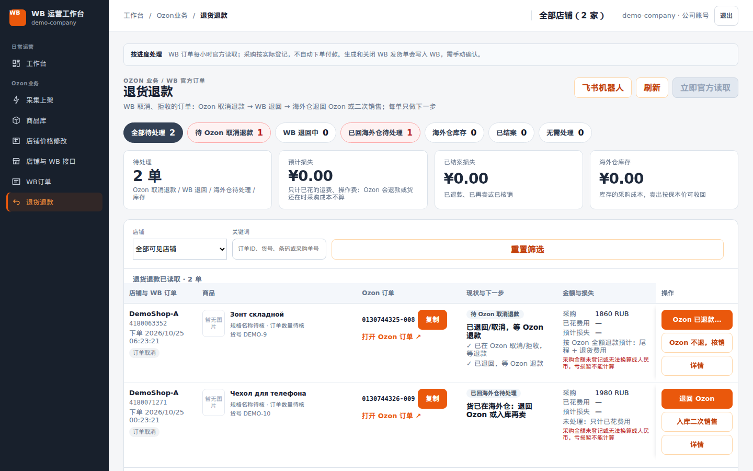753x471 pixels.
Task: Open 详情 for order 4180063352
Action: pyautogui.click(x=697, y=366)
